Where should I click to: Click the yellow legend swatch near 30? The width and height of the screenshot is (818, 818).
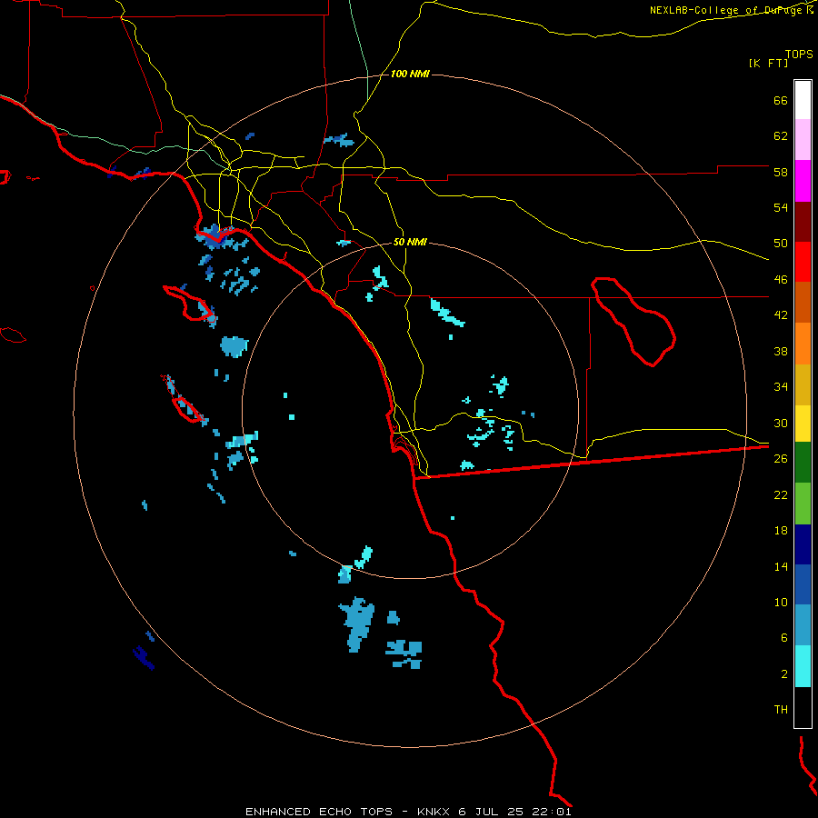tap(803, 424)
